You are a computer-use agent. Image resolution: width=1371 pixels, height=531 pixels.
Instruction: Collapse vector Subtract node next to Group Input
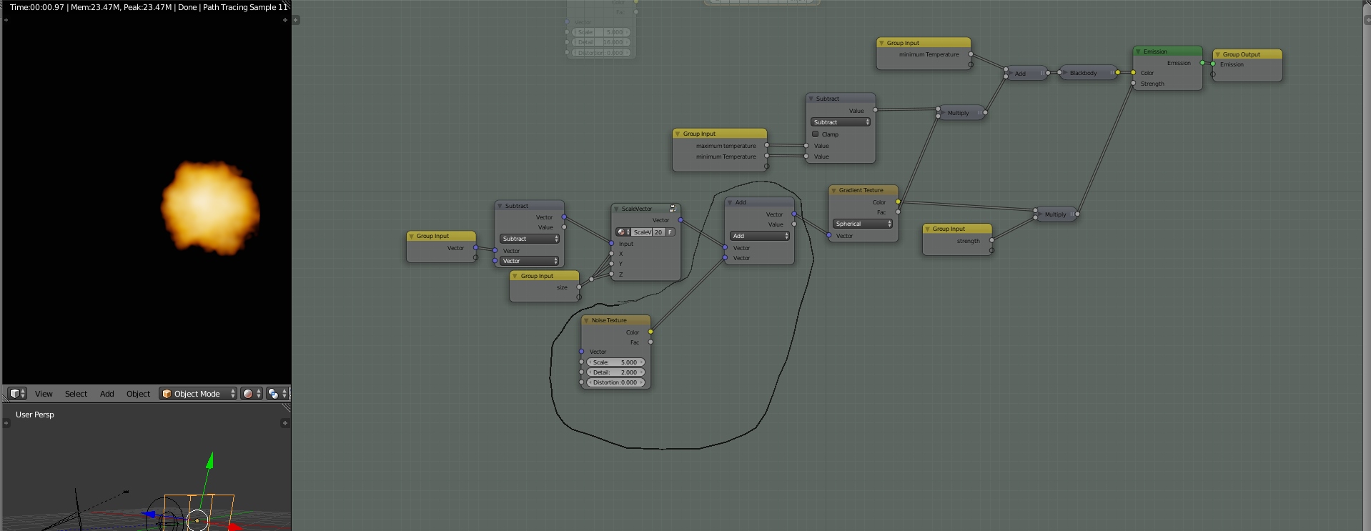(x=500, y=206)
